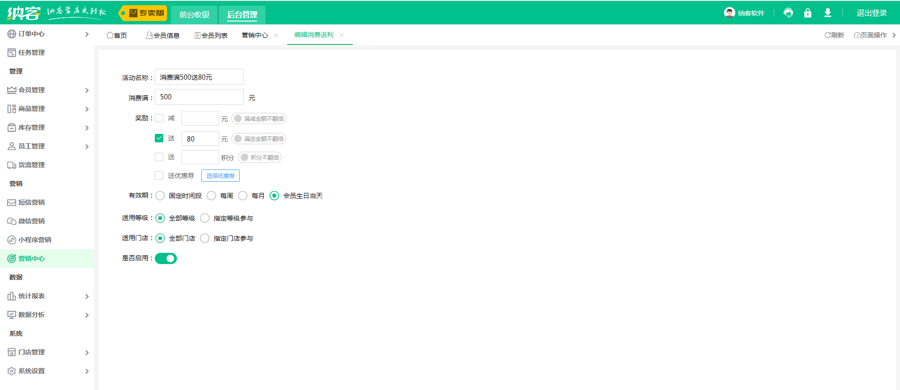
Task: Click the lock screen icon
Action: (807, 13)
